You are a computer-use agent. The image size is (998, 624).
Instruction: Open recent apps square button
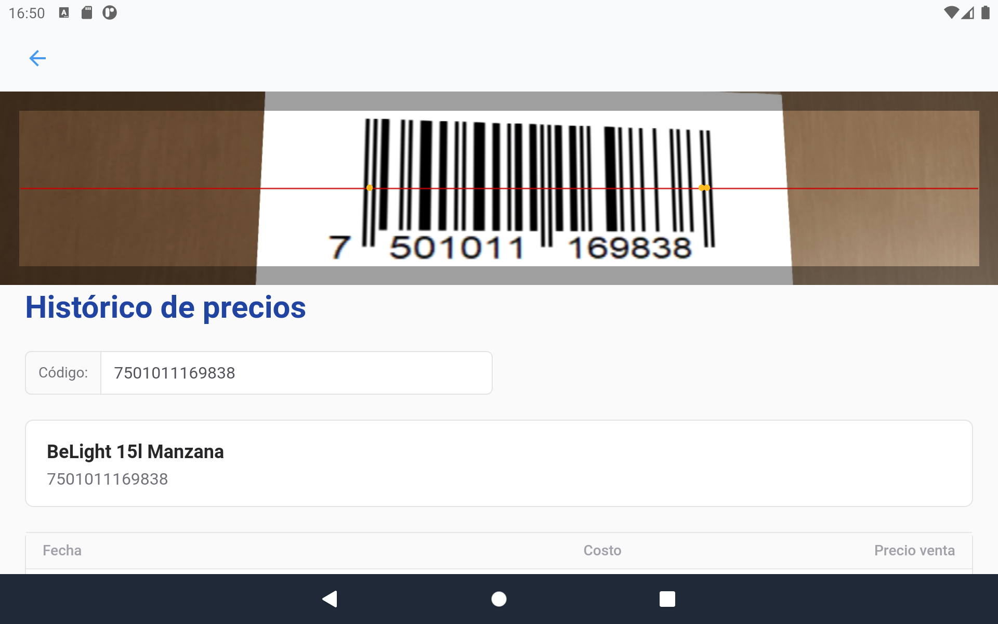[667, 599]
